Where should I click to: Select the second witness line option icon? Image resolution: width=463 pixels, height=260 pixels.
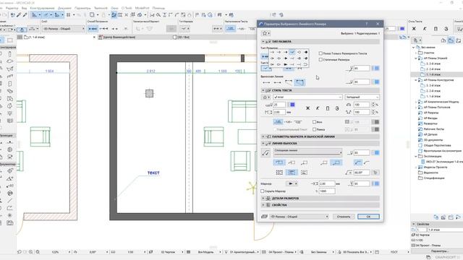click(277, 82)
